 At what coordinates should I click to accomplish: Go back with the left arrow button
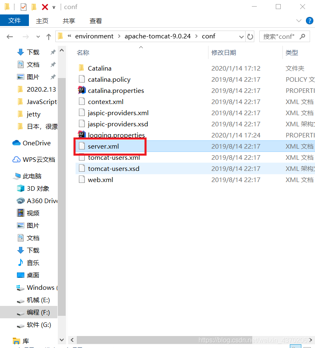pyautogui.click(x=9, y=36)
